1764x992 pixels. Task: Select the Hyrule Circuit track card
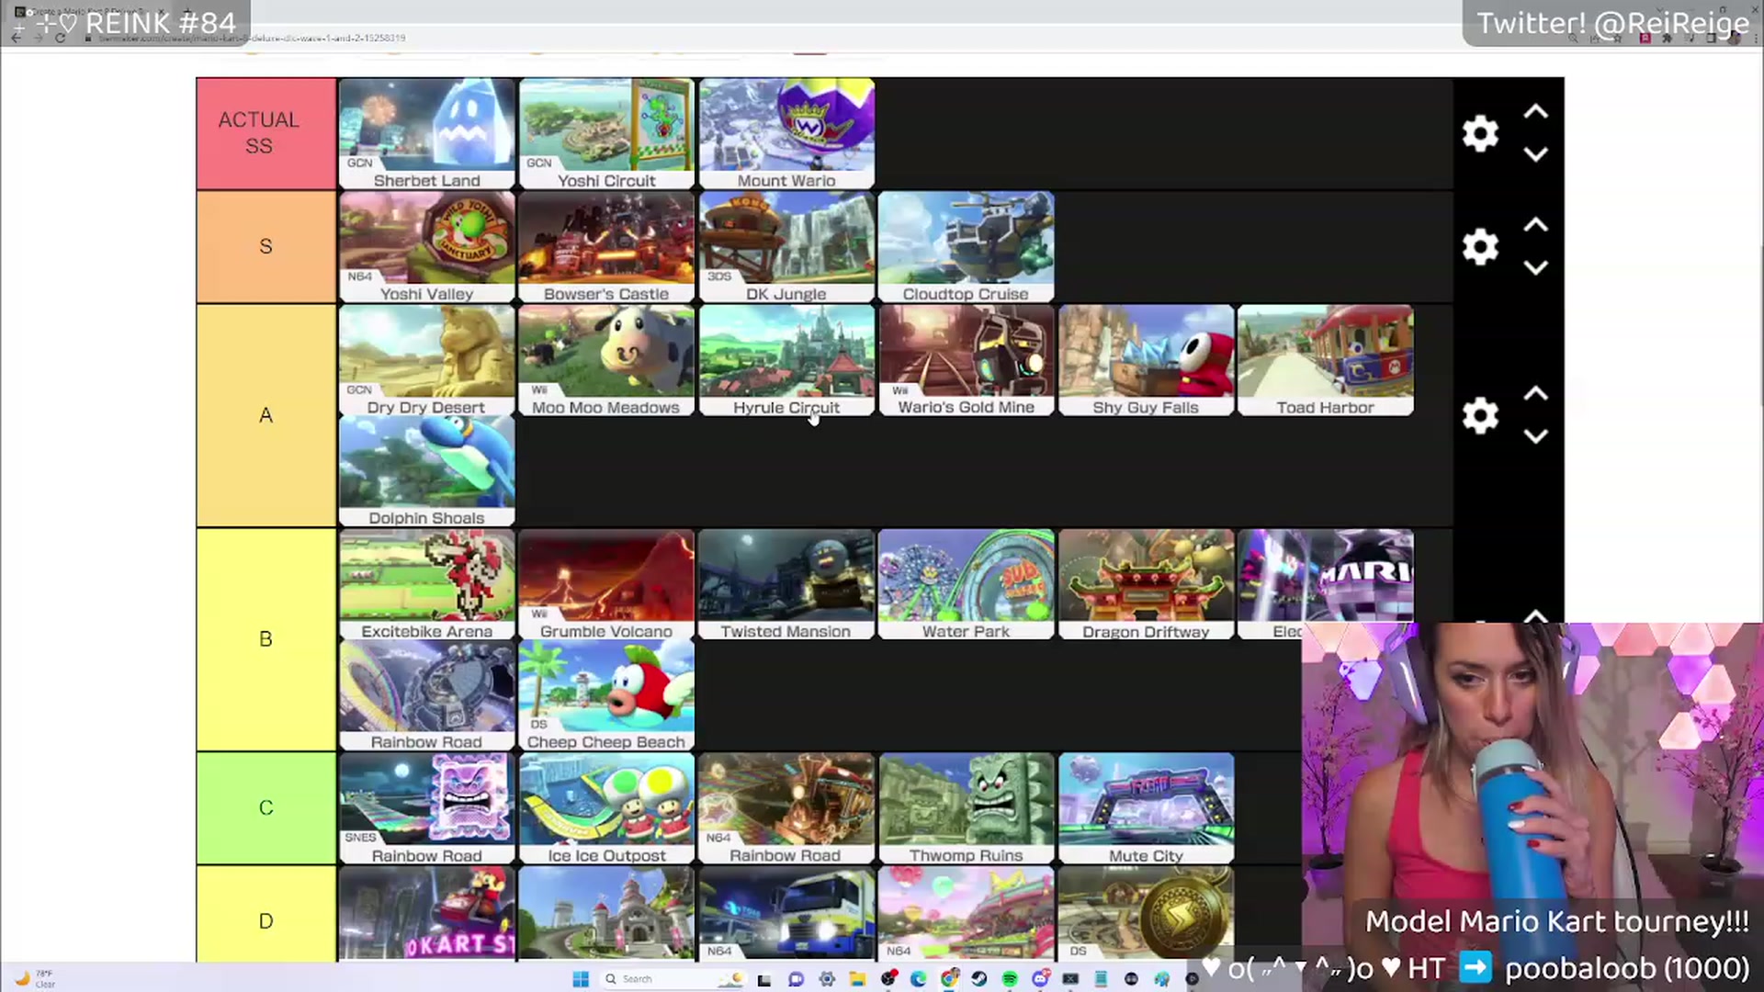coord(786,360)
